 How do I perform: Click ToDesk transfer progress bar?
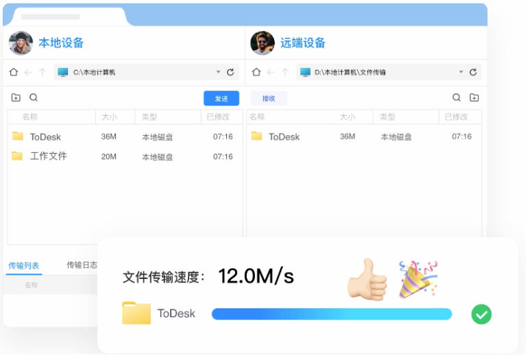tap(332, 314)
